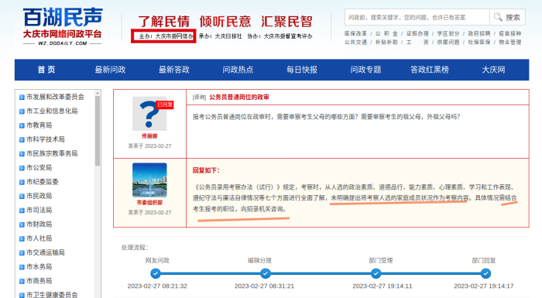Open 市人社局 in the department list
542x298 pixels.
coord(39,238)
